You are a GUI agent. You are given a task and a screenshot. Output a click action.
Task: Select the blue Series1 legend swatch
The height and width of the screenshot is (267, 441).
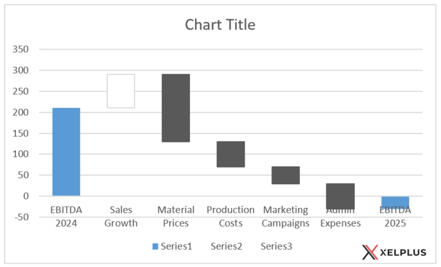coord(155,246)
